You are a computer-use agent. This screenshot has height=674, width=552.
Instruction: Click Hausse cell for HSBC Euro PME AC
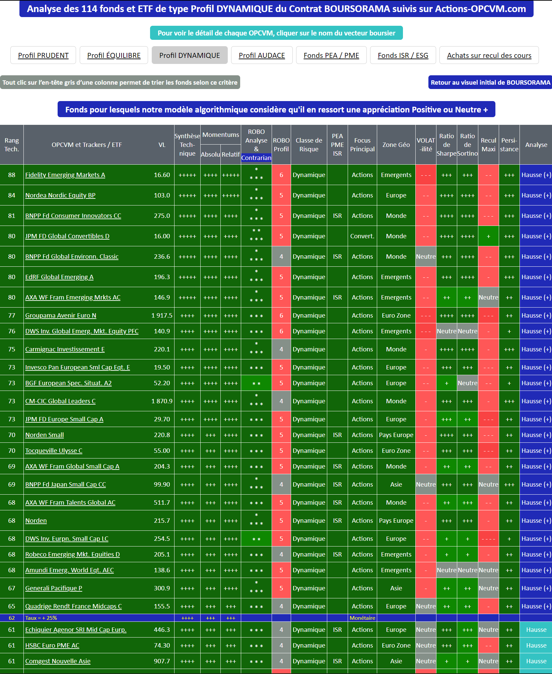536,645
